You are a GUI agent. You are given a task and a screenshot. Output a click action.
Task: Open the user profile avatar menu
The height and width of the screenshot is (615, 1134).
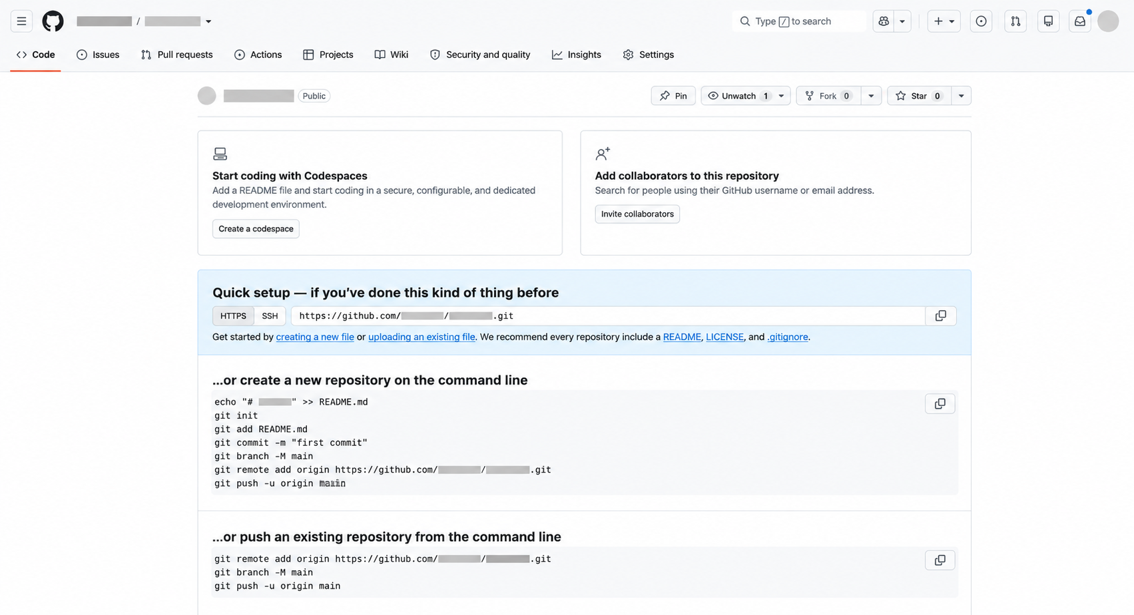coord(1108,21)
